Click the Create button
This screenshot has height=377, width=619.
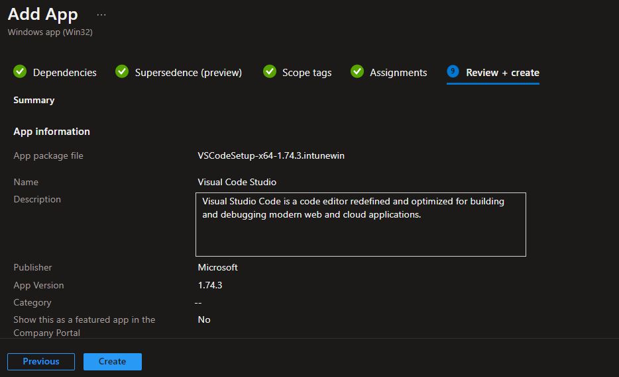tap(113, 361)
